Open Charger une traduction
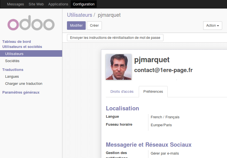Screen dimensions: 227x158 tap(24, 84)
